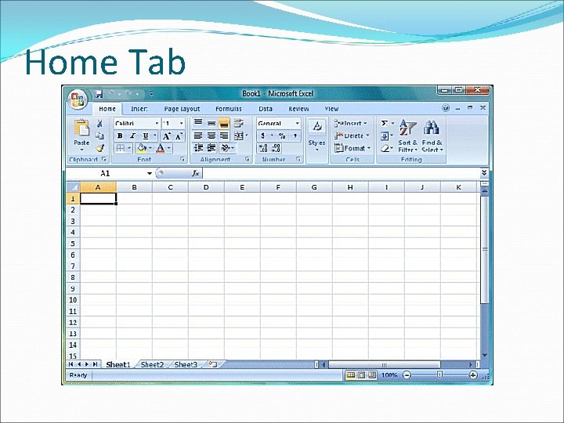Toggle Italic formatting

tap(132, 136)
